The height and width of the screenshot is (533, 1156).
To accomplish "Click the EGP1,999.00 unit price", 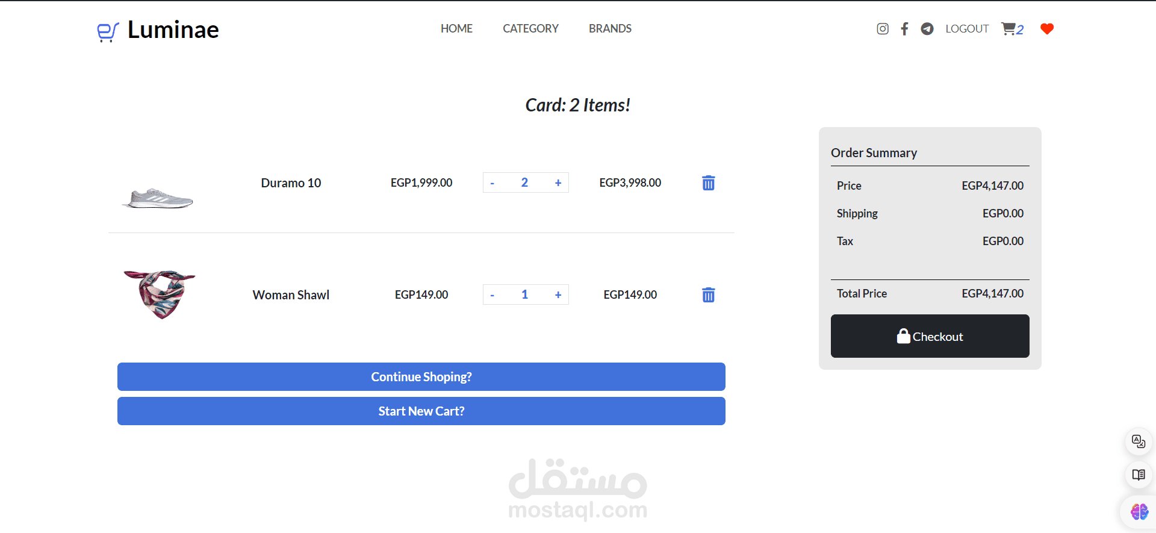I will [421, 182].
